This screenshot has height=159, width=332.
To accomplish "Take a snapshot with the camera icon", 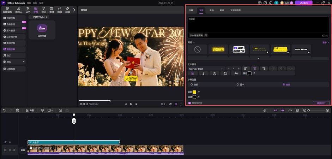I will [x=171, y=104].
